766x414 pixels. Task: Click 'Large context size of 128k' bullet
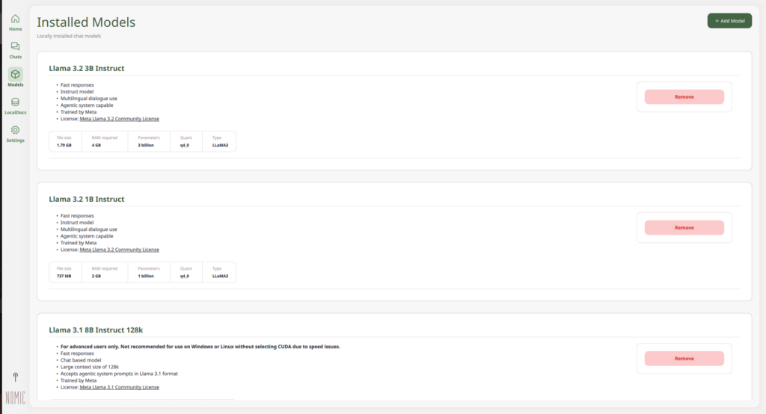click(x=90, y=367)
